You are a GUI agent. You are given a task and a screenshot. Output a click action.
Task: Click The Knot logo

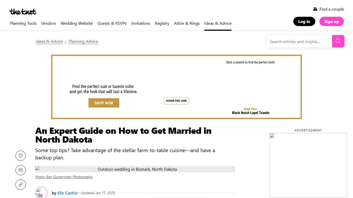23,11
